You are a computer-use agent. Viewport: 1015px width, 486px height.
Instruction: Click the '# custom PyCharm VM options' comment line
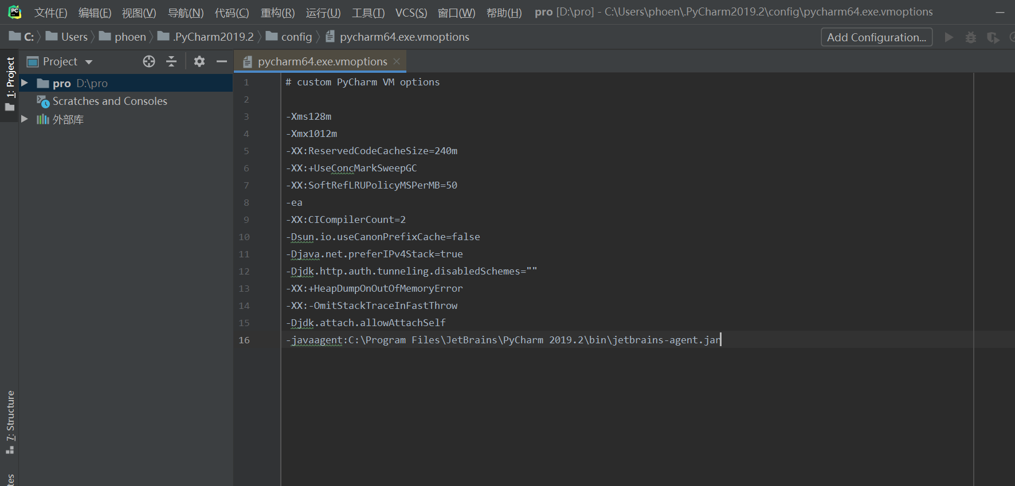point(363,82)
